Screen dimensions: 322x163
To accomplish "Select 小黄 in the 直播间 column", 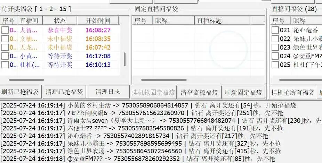I will (29, 56).
